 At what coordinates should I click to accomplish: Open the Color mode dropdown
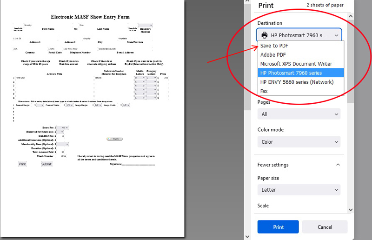[x=299, y=142]
